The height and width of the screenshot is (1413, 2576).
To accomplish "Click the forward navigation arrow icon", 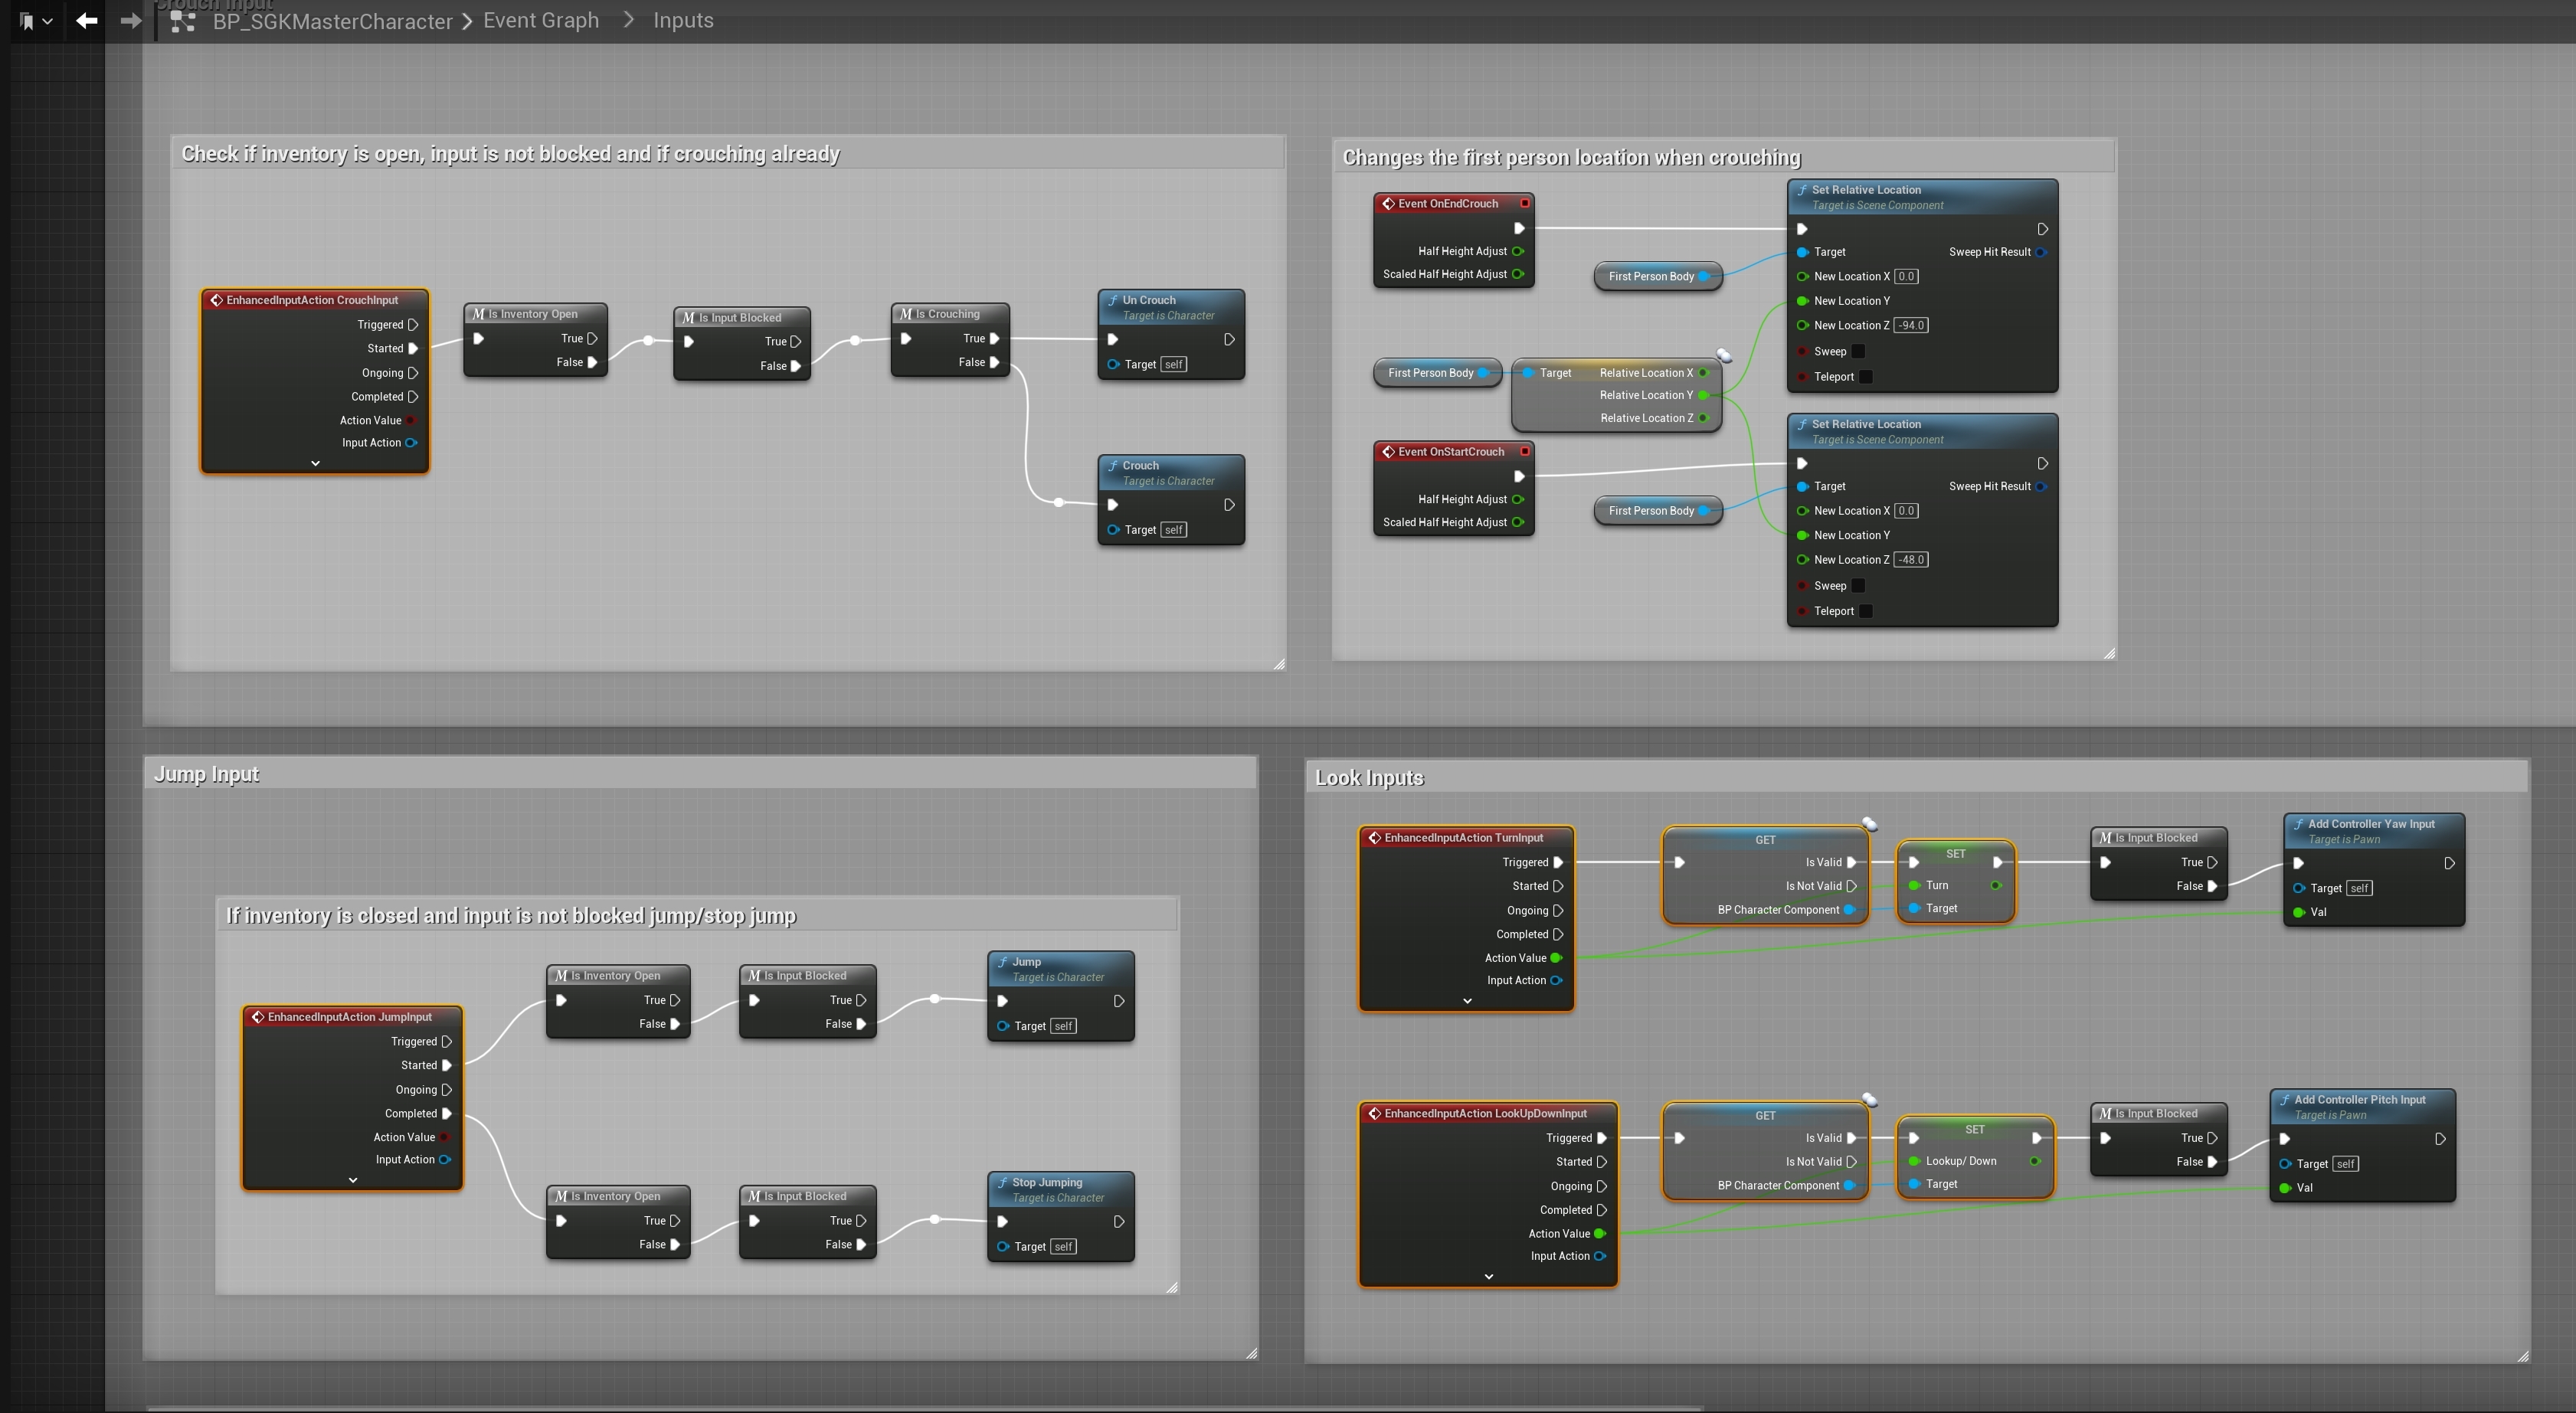I will [130, 20].
